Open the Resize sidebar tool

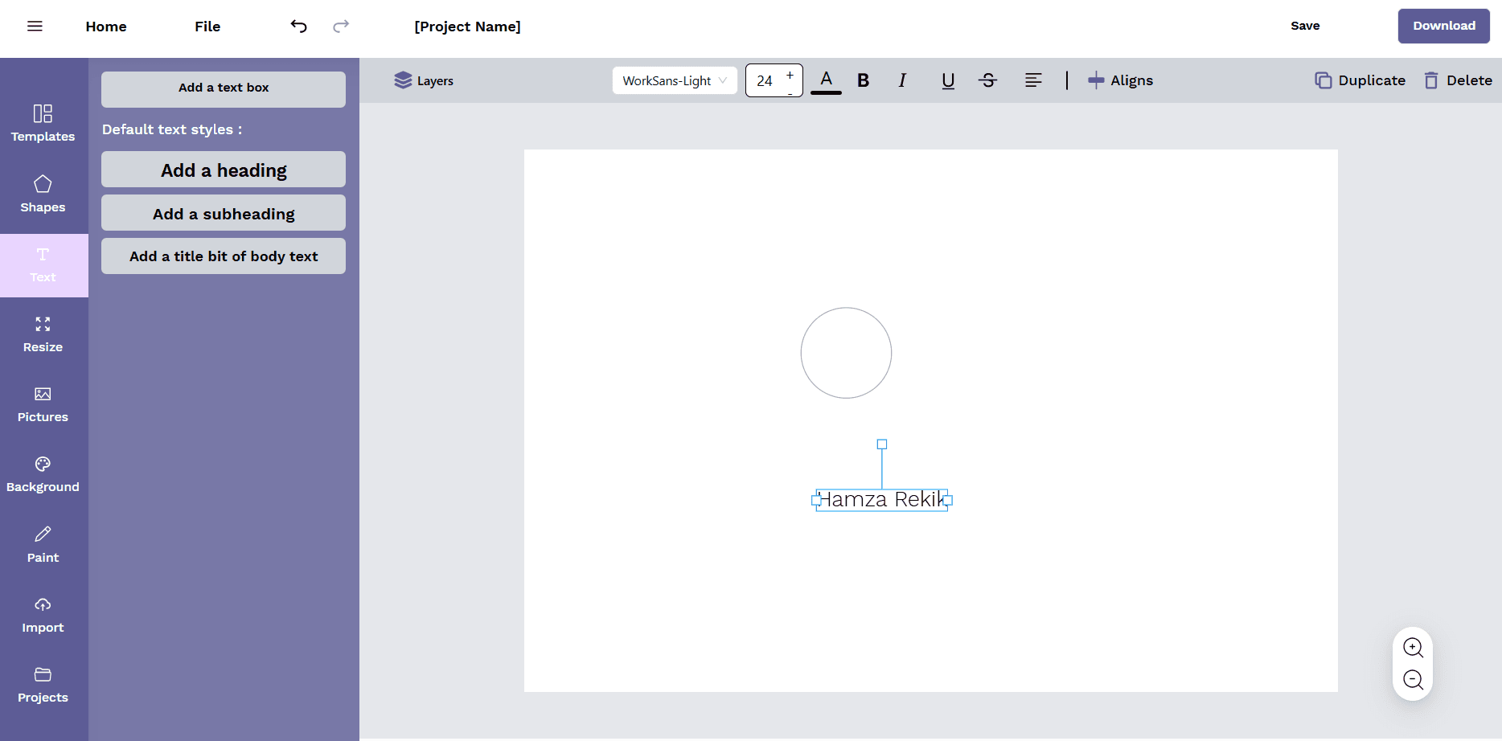coord(43,334)
